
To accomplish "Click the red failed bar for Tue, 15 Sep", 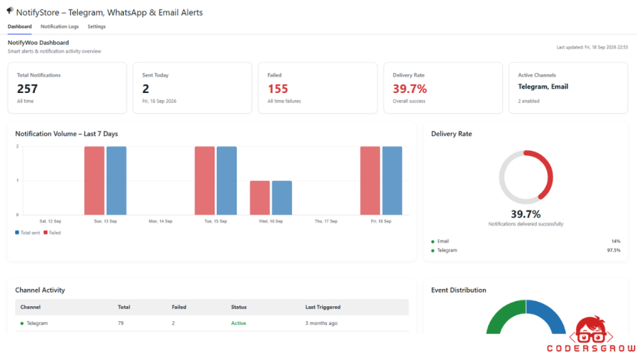I will (x=205, y=180).
